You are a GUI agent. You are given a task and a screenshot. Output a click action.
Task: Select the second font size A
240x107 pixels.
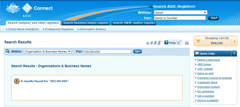click(x=151, y=43)
